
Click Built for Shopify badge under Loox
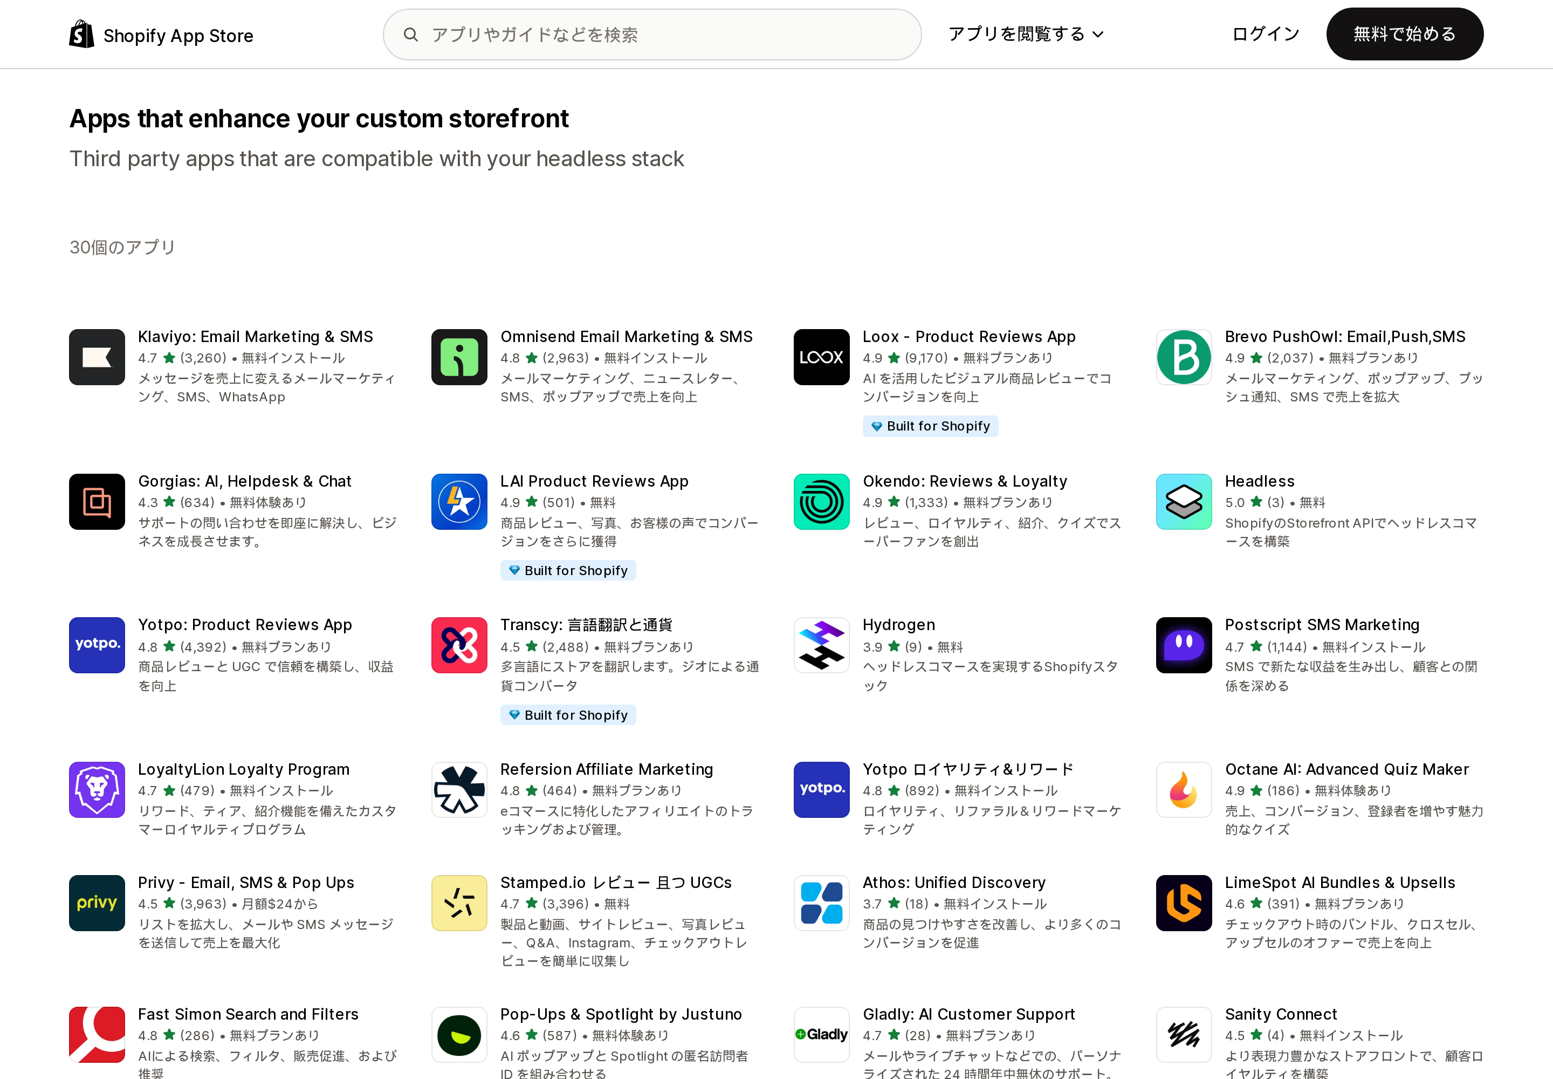(930, 426)
